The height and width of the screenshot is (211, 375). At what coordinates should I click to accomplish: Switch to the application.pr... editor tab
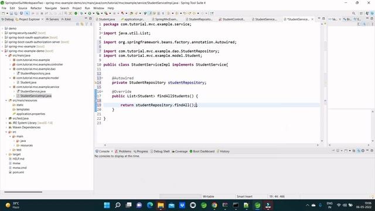(132, 19)
